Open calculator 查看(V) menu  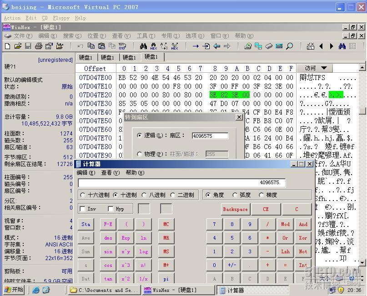[x=110, y=173]
